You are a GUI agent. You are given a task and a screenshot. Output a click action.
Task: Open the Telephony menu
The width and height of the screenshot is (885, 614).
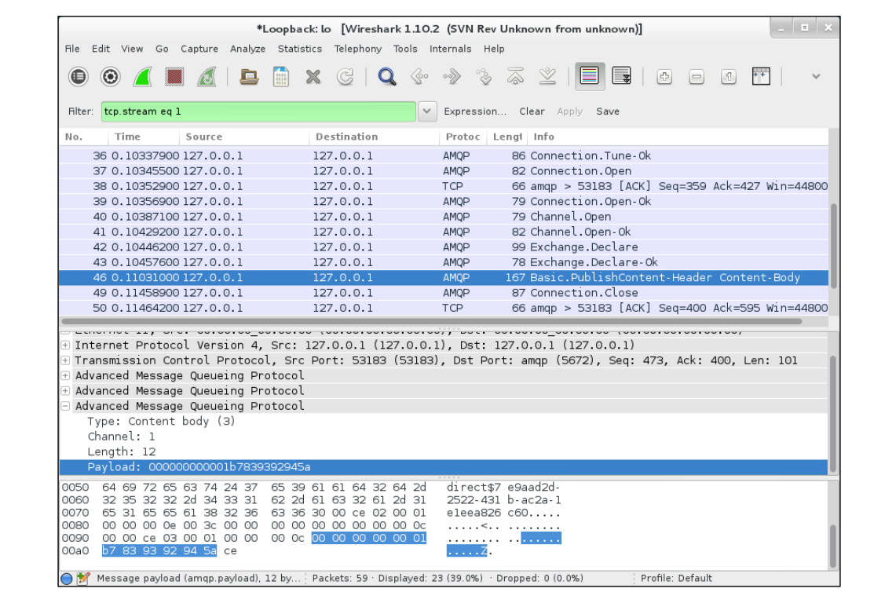(358, 49)
